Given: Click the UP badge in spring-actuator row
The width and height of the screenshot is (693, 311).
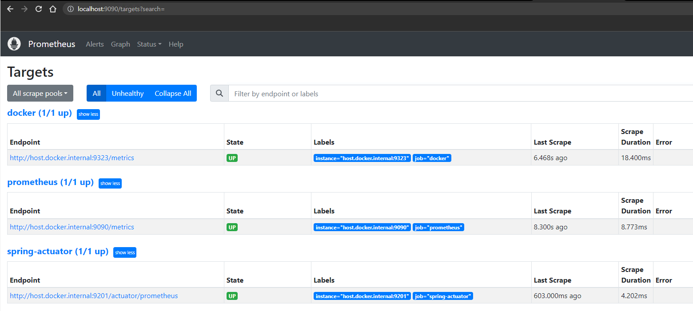Looking at the screenshot, I should [x=232, y=296].
